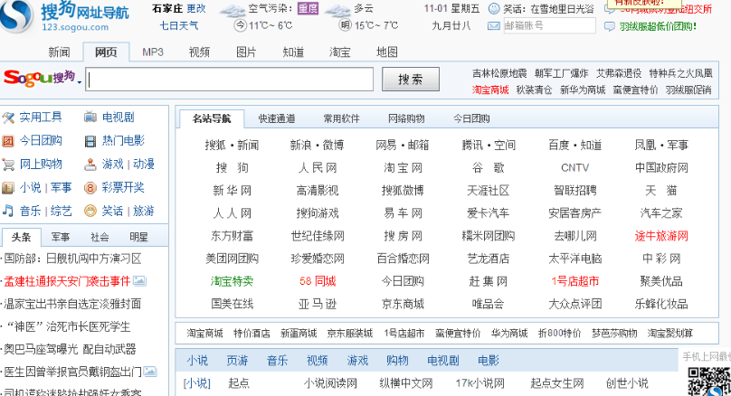
Task: Click the 今日团购 group-buy icon
Action: coord(8,140)
